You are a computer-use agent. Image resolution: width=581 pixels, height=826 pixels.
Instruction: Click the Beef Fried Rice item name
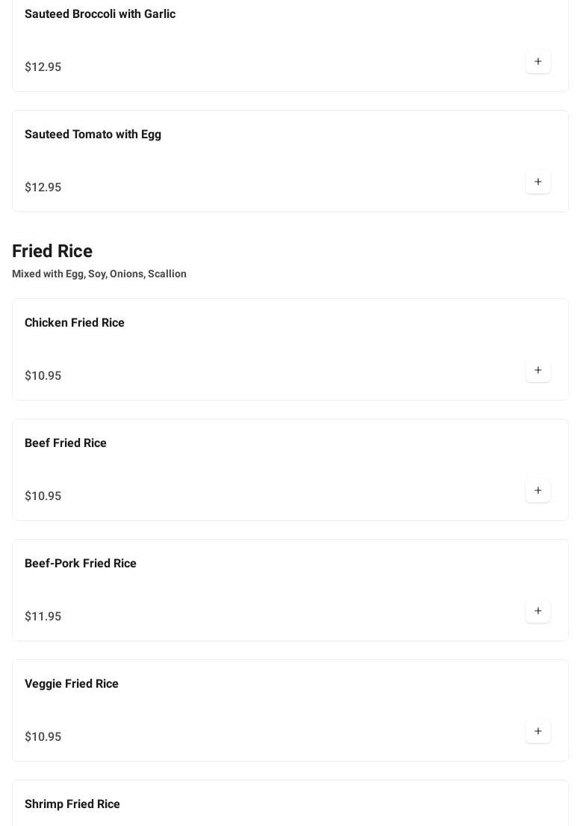(x=66, y=443)
